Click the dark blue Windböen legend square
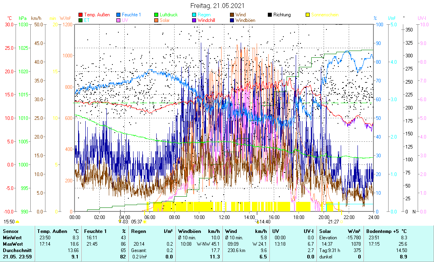434x262 pixels. 232,20
